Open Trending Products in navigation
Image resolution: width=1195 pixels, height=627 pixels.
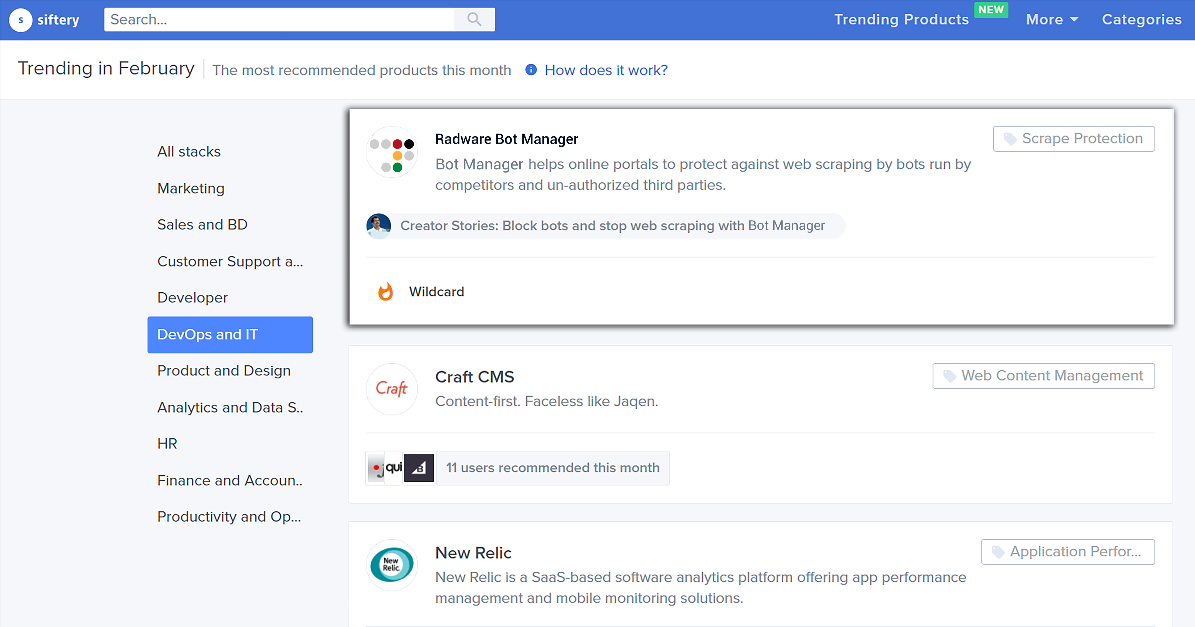(x=901, y=19)
